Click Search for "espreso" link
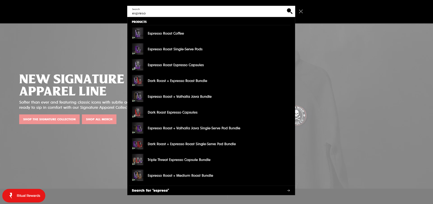This screenshot has width=433, height=204. (150, 190)
